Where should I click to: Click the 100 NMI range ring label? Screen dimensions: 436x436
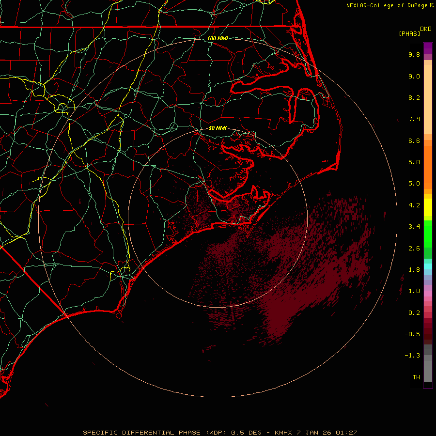[x=218, y=38]
